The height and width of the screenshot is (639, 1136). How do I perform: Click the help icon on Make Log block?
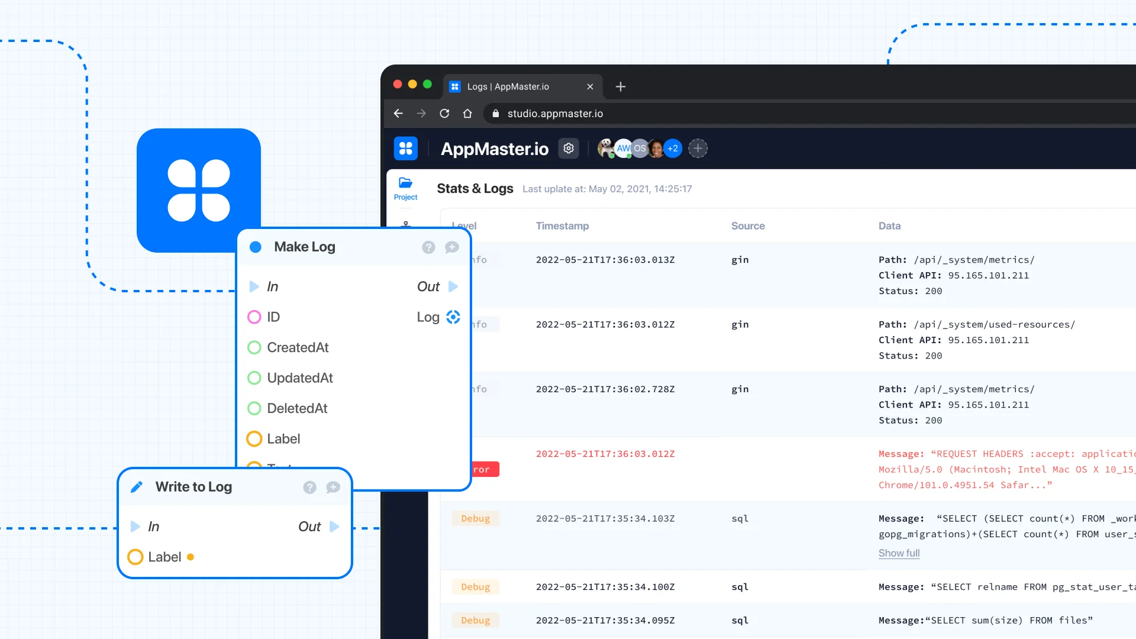[x=428, y=247]
